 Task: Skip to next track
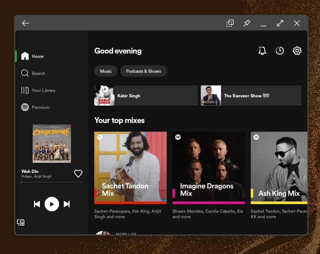pyautogui.click(x=67, y=204)
